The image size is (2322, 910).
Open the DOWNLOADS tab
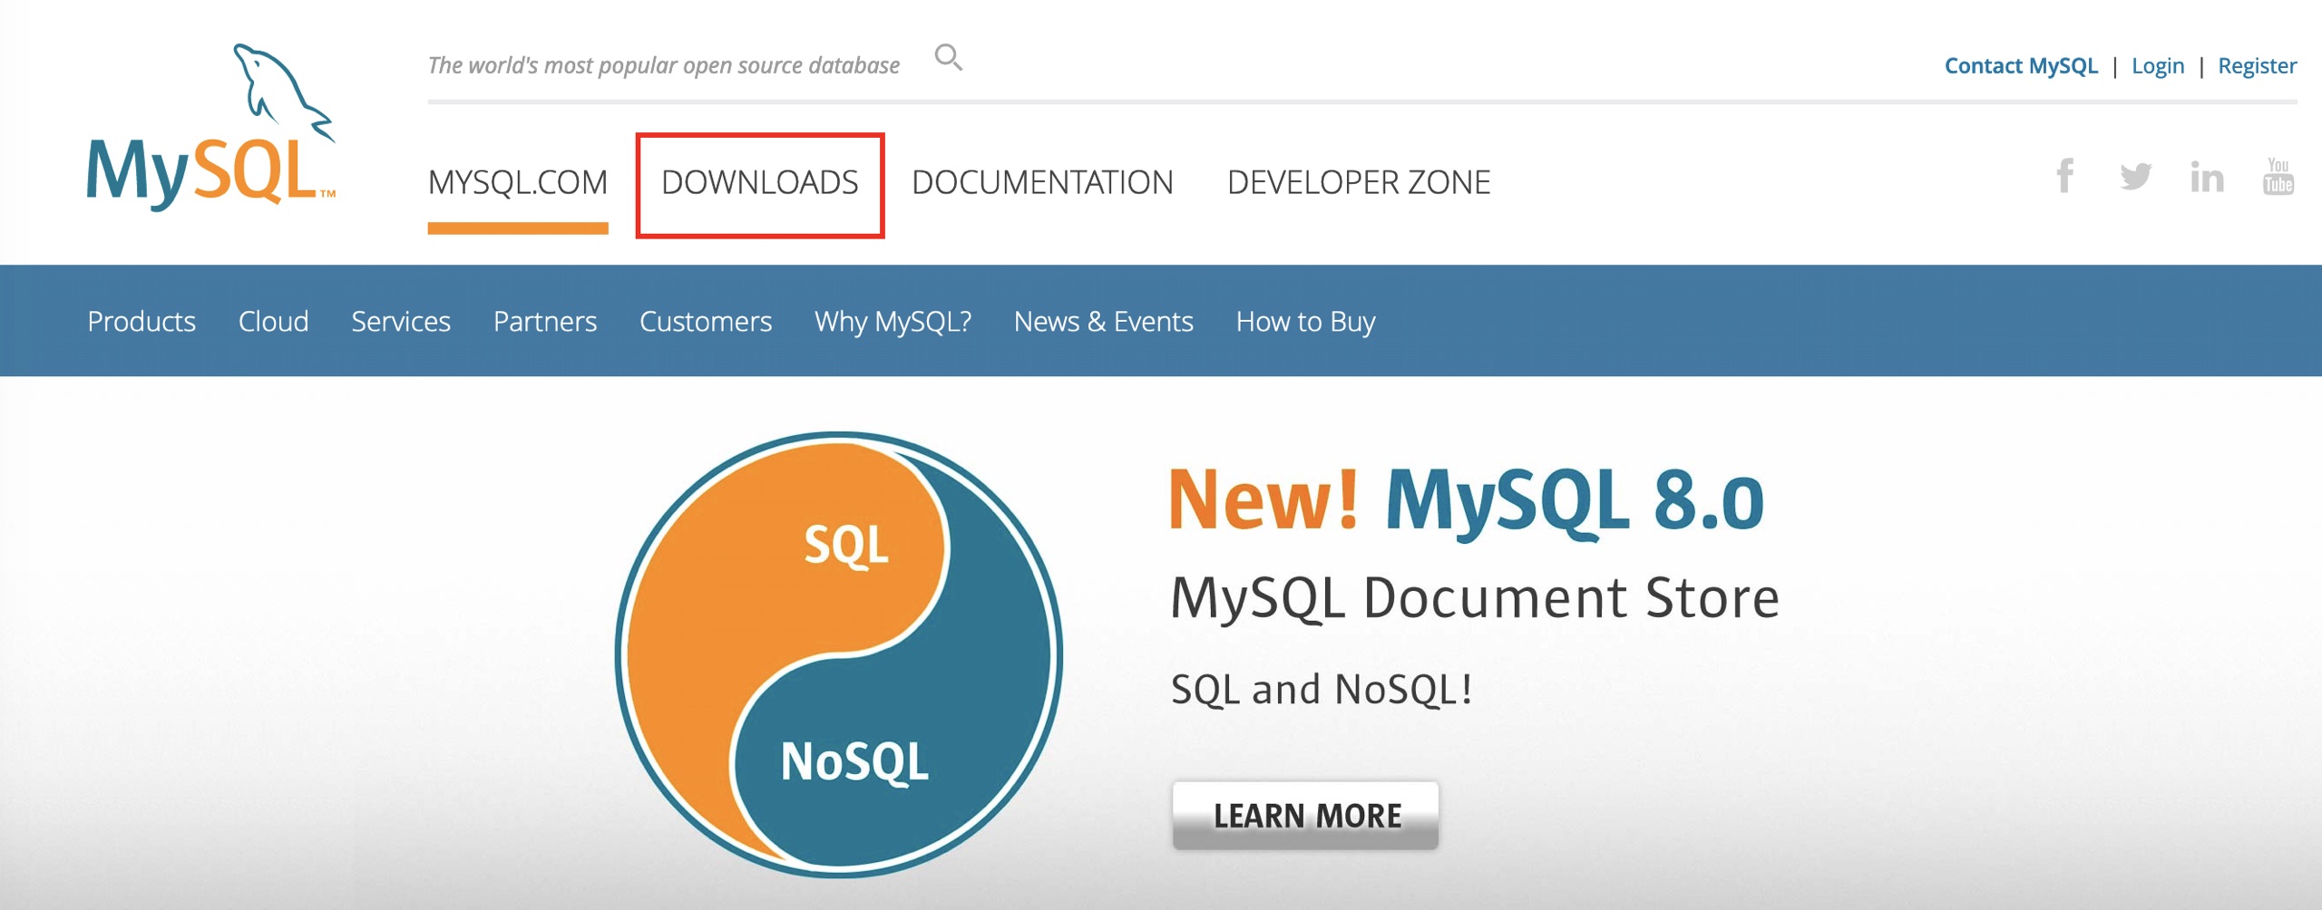(760, 183)
